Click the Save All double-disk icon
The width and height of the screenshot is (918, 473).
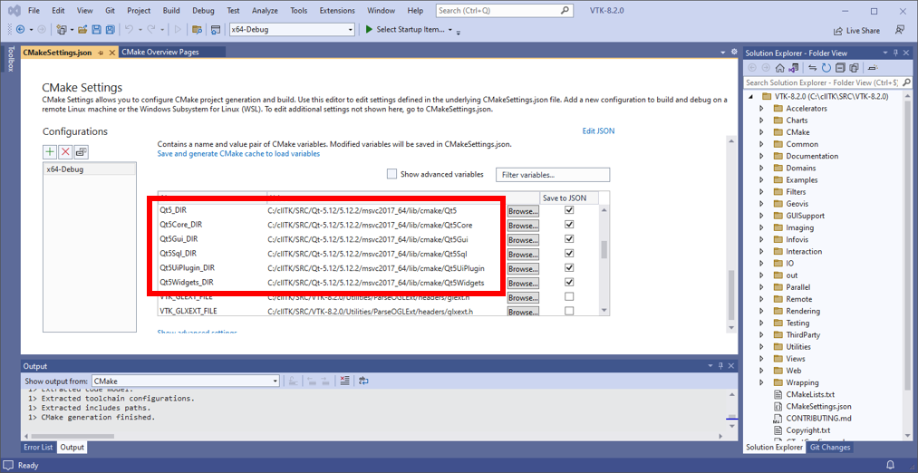click(109, 29)
